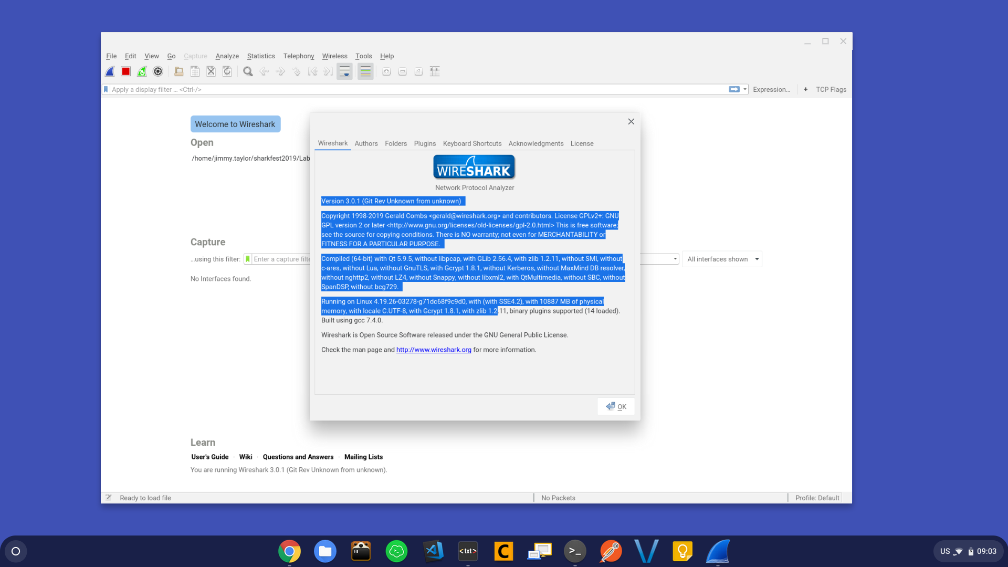1008x567 pixels.
Task: Open the Questions and Answers link
Action: click(x=298, y=457)
